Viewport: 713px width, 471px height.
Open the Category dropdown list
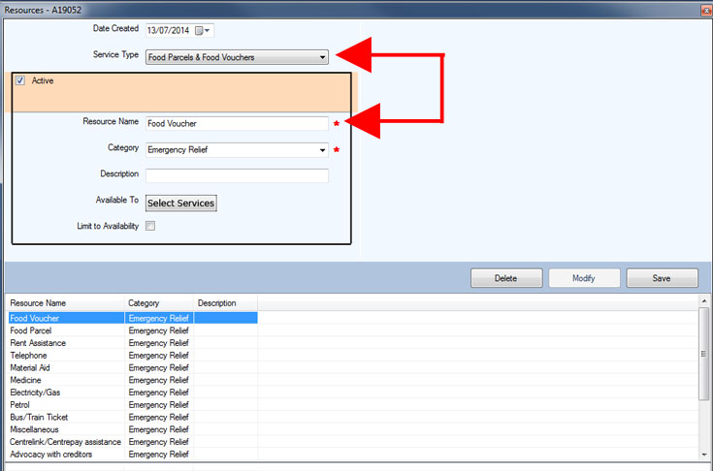(322, 150)
